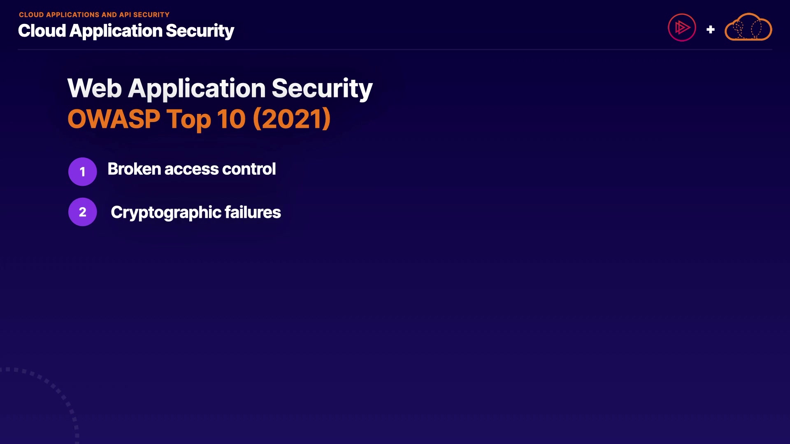The height and width of the screenshot is (444, 790).
Task: Click the "Broken access control" list item
Action: click(191, 169)
